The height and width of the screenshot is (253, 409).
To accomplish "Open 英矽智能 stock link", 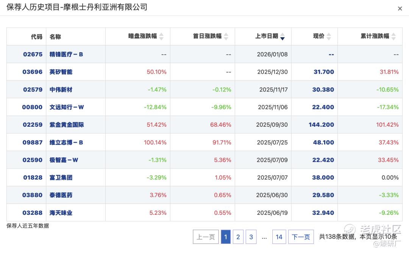I will click(x=61, y=72).
